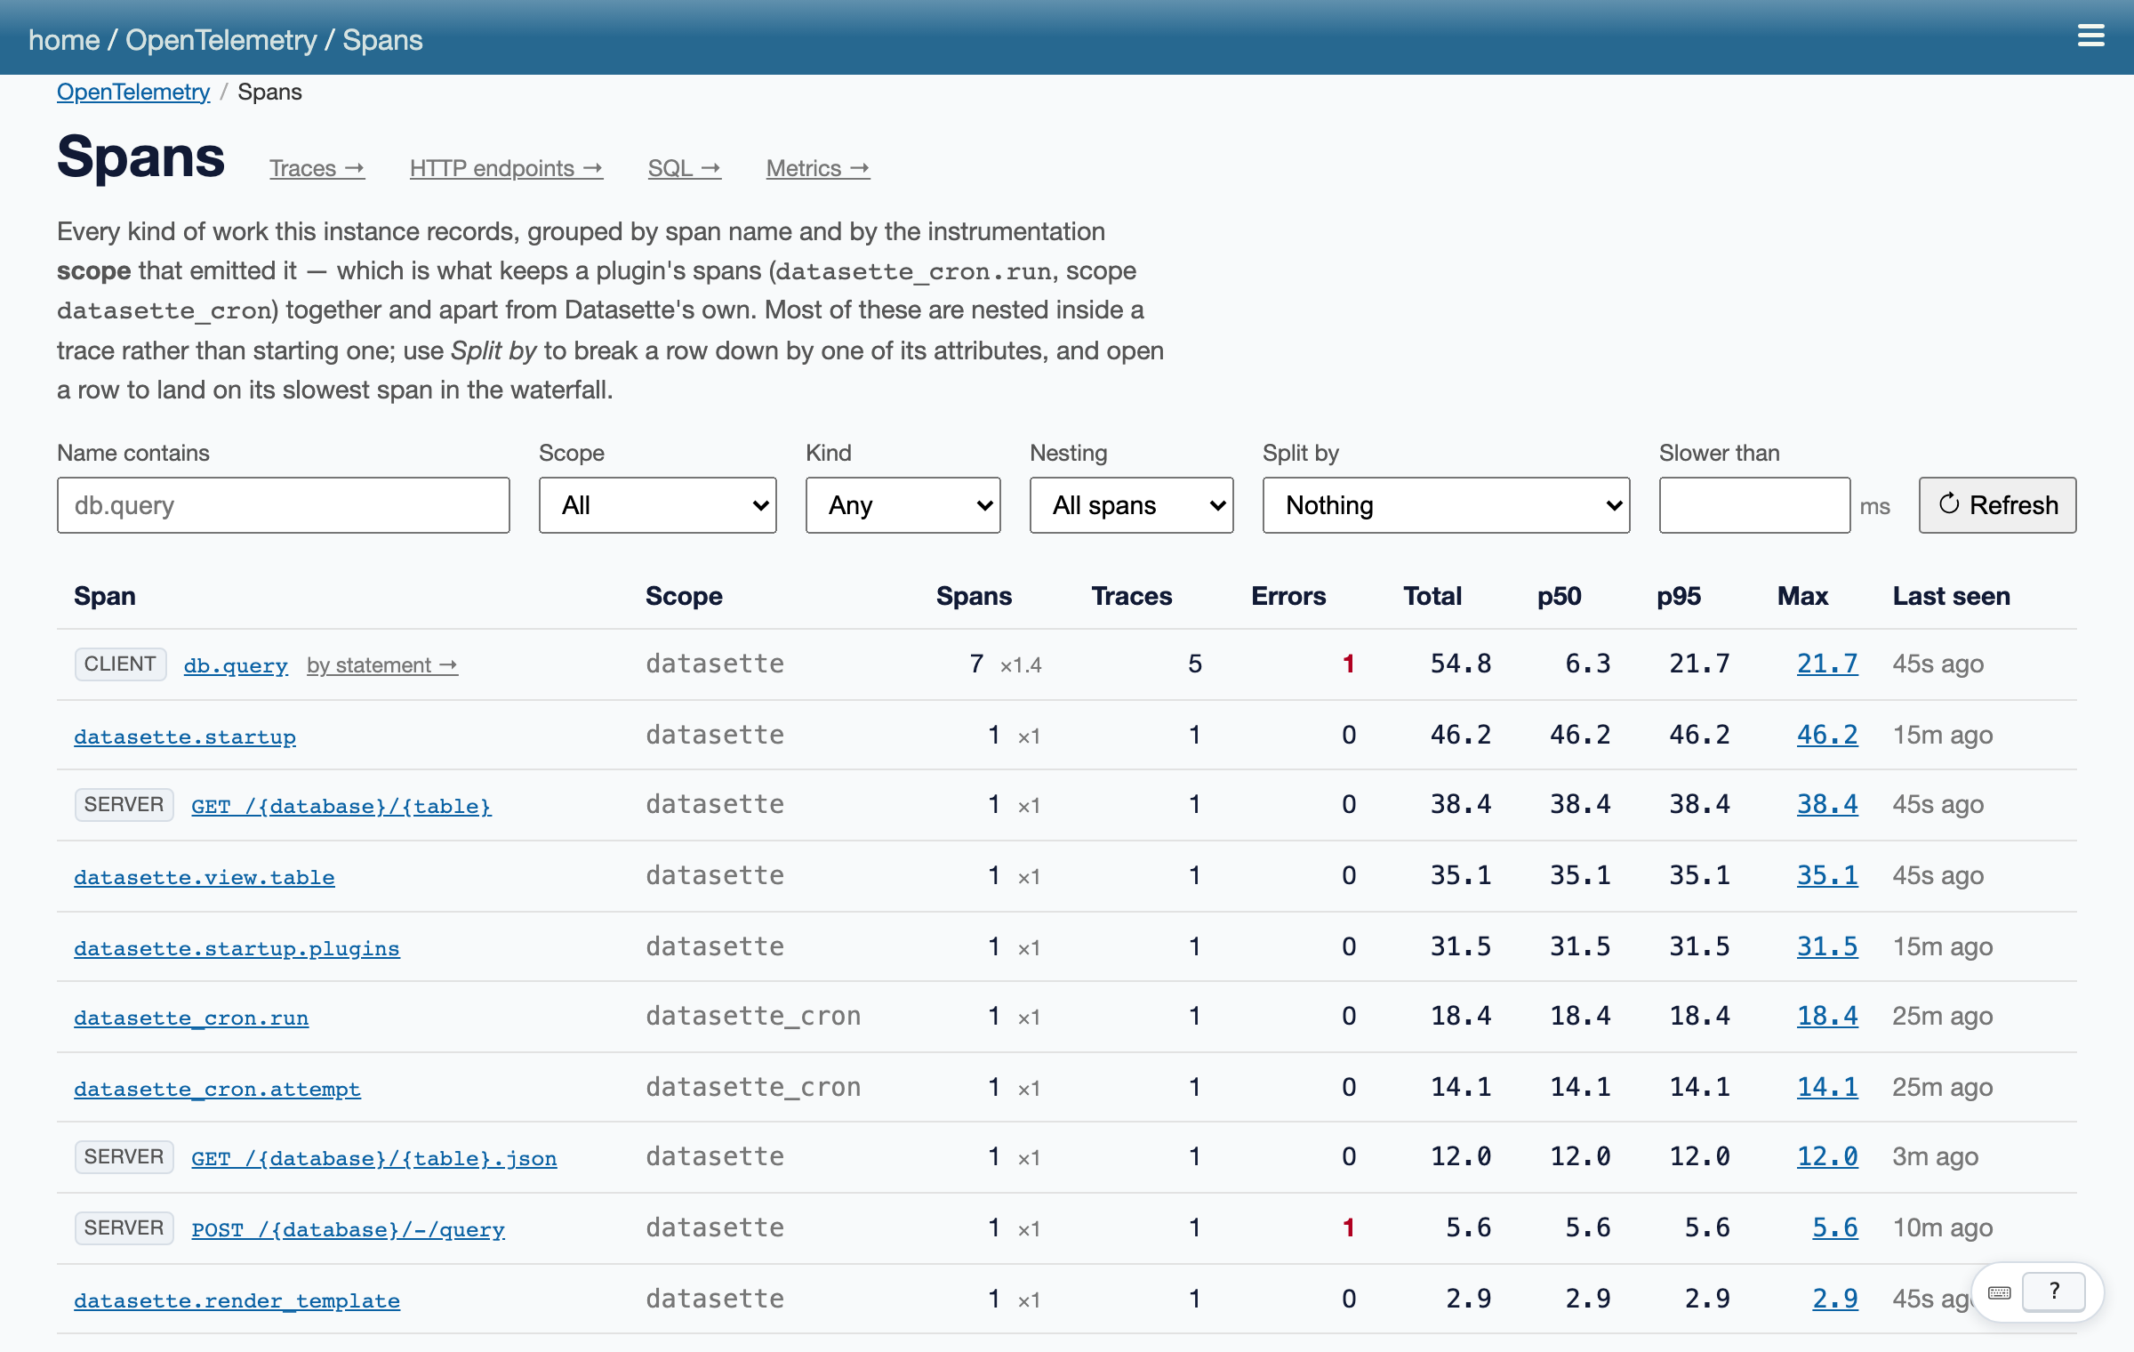Click the Spans column header
The width and height of the screenshot is (2134, 1352).
(x=974, y=596)
